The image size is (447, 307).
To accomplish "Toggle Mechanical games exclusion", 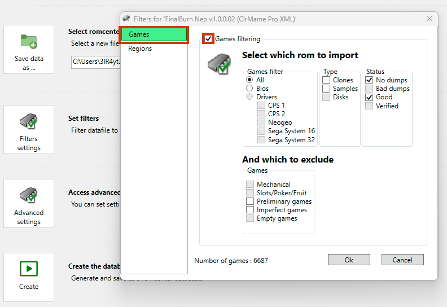I will [250, 184].
